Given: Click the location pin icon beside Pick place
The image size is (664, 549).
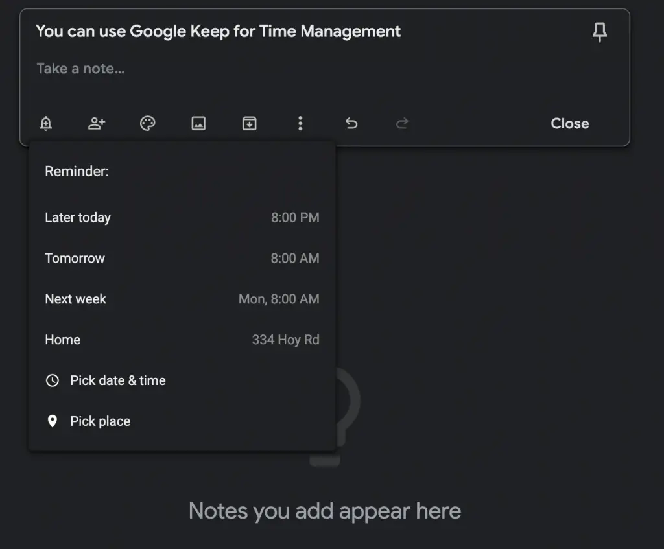Looking at the screenshot, I should pos(52,421).
